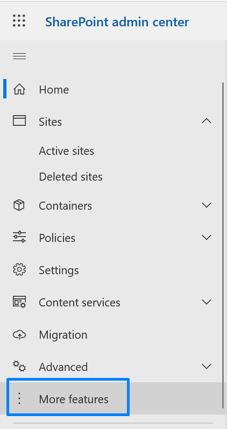Screen dimensions: 227x429
Task: Expand the Containers section chevron
Action: [x=207, y=205]
